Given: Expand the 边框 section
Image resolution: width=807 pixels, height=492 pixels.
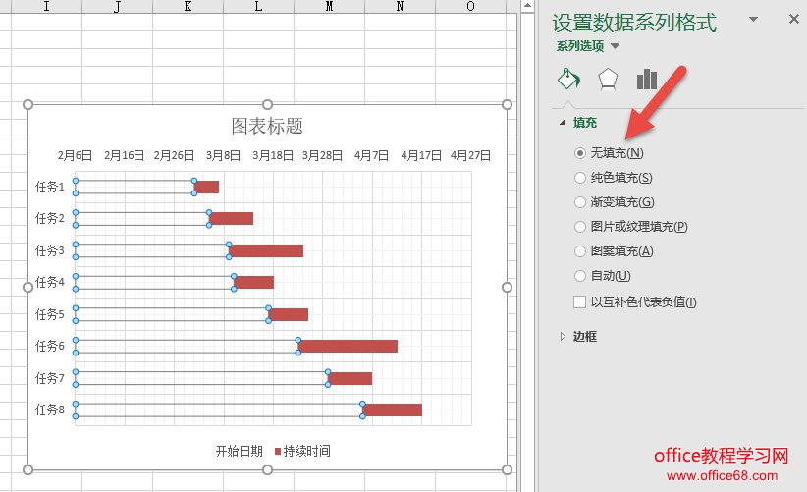Looking at the screenshot, I should pos(563,336).
